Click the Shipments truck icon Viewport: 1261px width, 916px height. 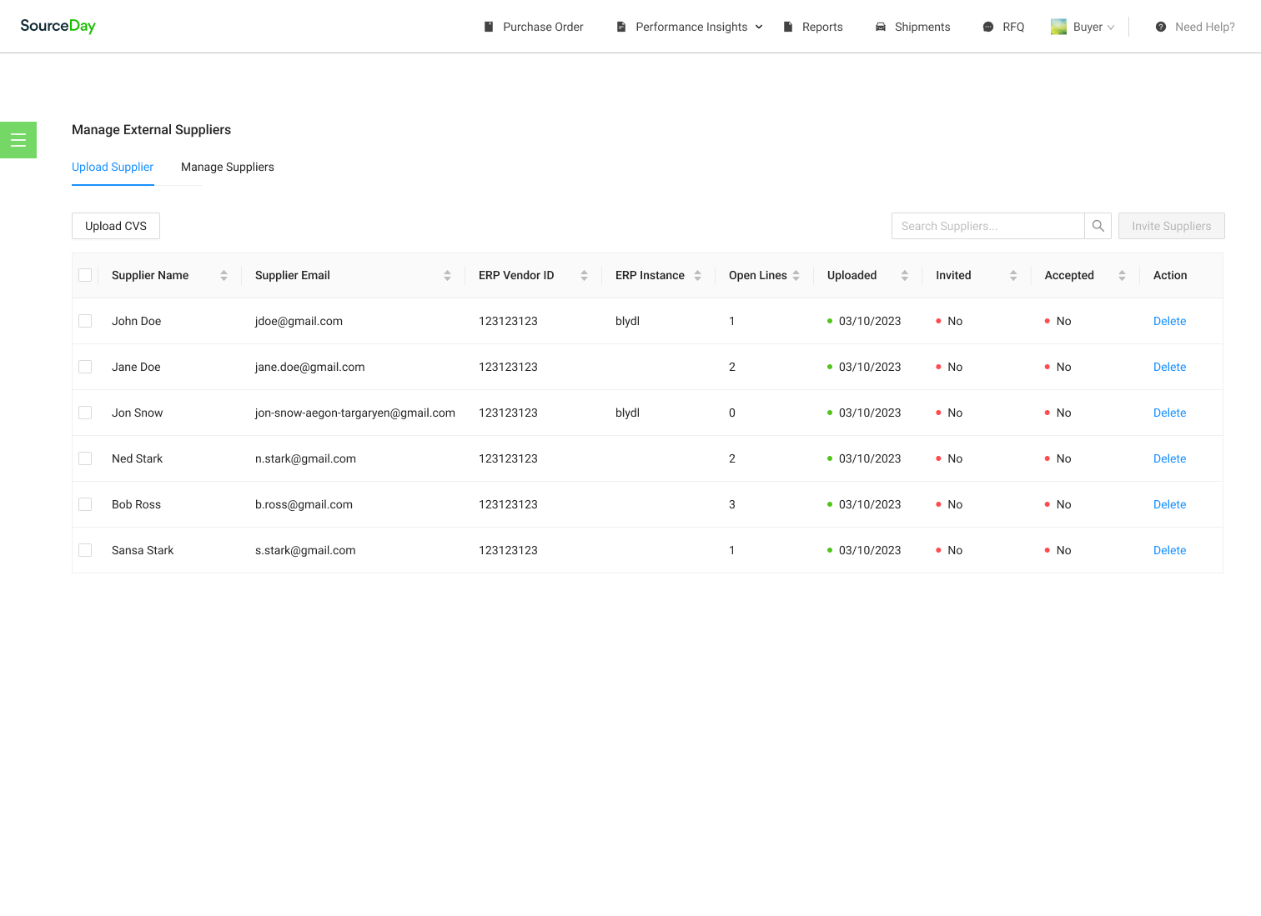pyautogui.click(x=881, y=27)
